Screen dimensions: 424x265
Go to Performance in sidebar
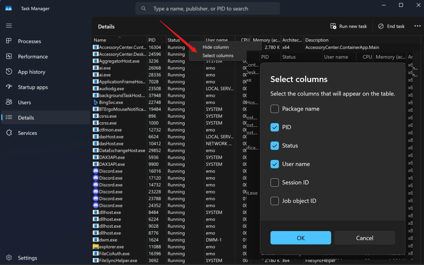click(33, 57)
